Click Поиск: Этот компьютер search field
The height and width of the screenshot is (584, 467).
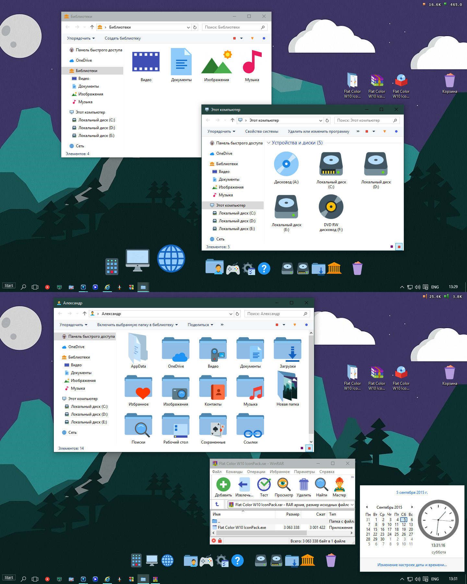tap(367, 120)
